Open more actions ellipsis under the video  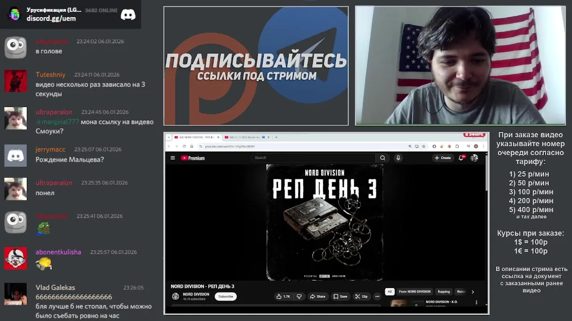[x=377, y=296]
